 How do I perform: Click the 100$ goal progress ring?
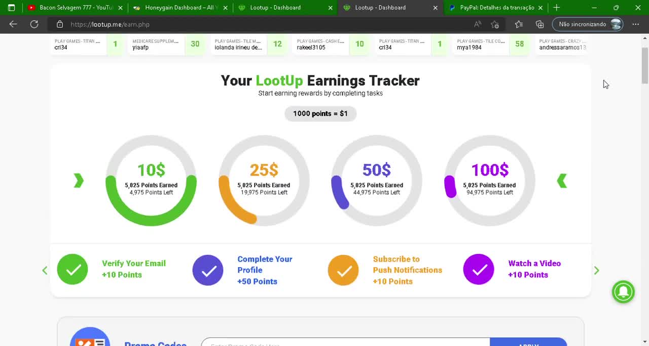tap(490, 181)
